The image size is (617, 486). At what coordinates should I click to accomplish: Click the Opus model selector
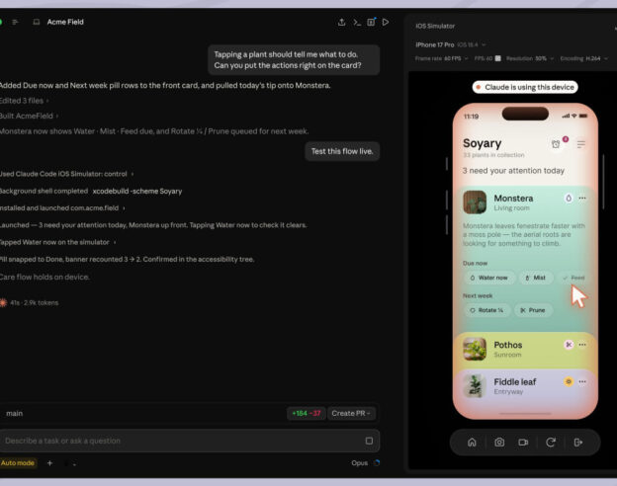tap(359, 463)
